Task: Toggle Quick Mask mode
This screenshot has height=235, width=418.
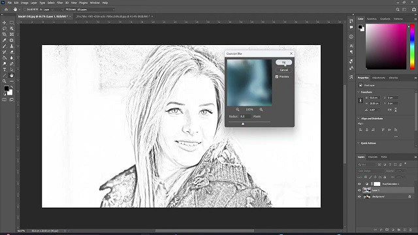Action: tap(5, 100)
